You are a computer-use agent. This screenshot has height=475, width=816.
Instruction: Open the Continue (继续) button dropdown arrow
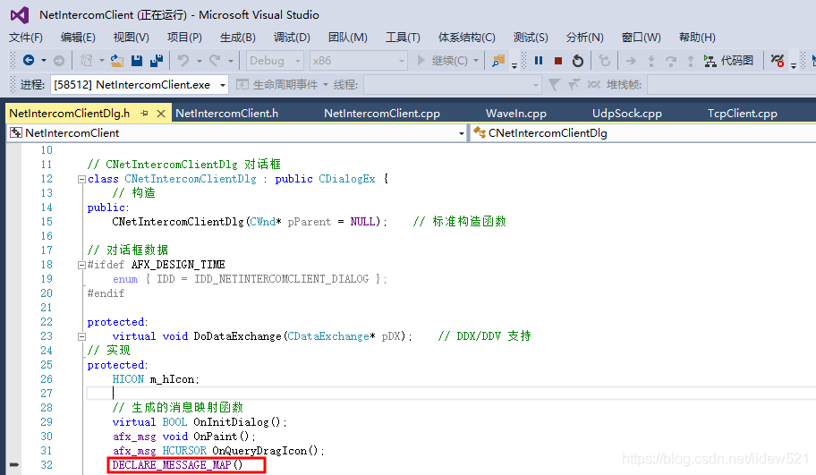click(476, 61)
